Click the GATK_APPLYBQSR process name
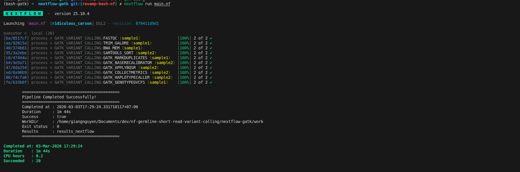 pyautogui.click(x=119, y=68)
